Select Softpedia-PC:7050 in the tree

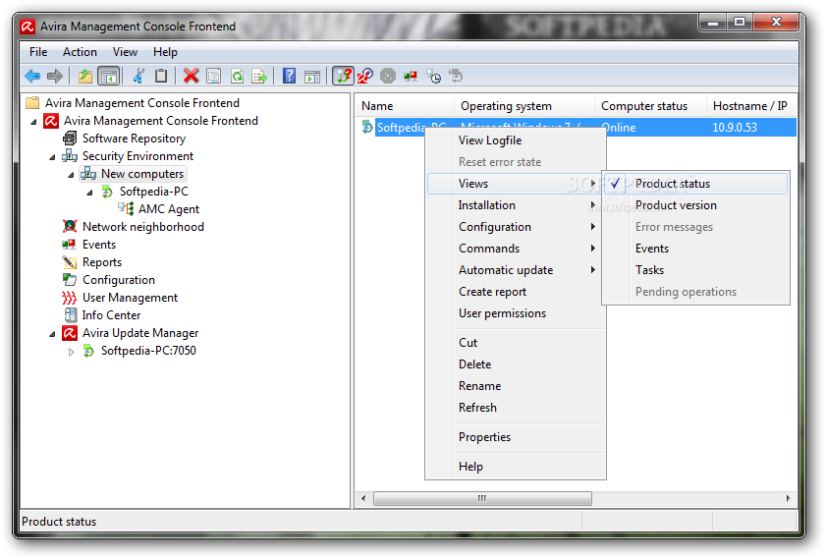pos(148,351)
